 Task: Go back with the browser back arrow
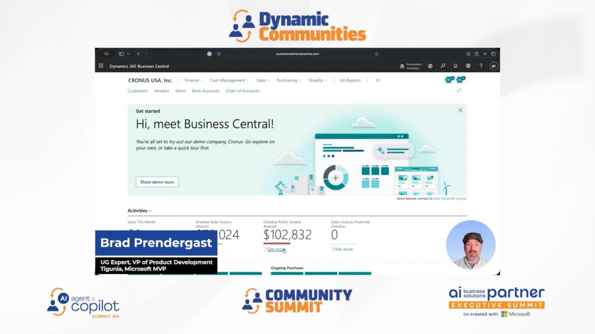click(x=138, y=54)
